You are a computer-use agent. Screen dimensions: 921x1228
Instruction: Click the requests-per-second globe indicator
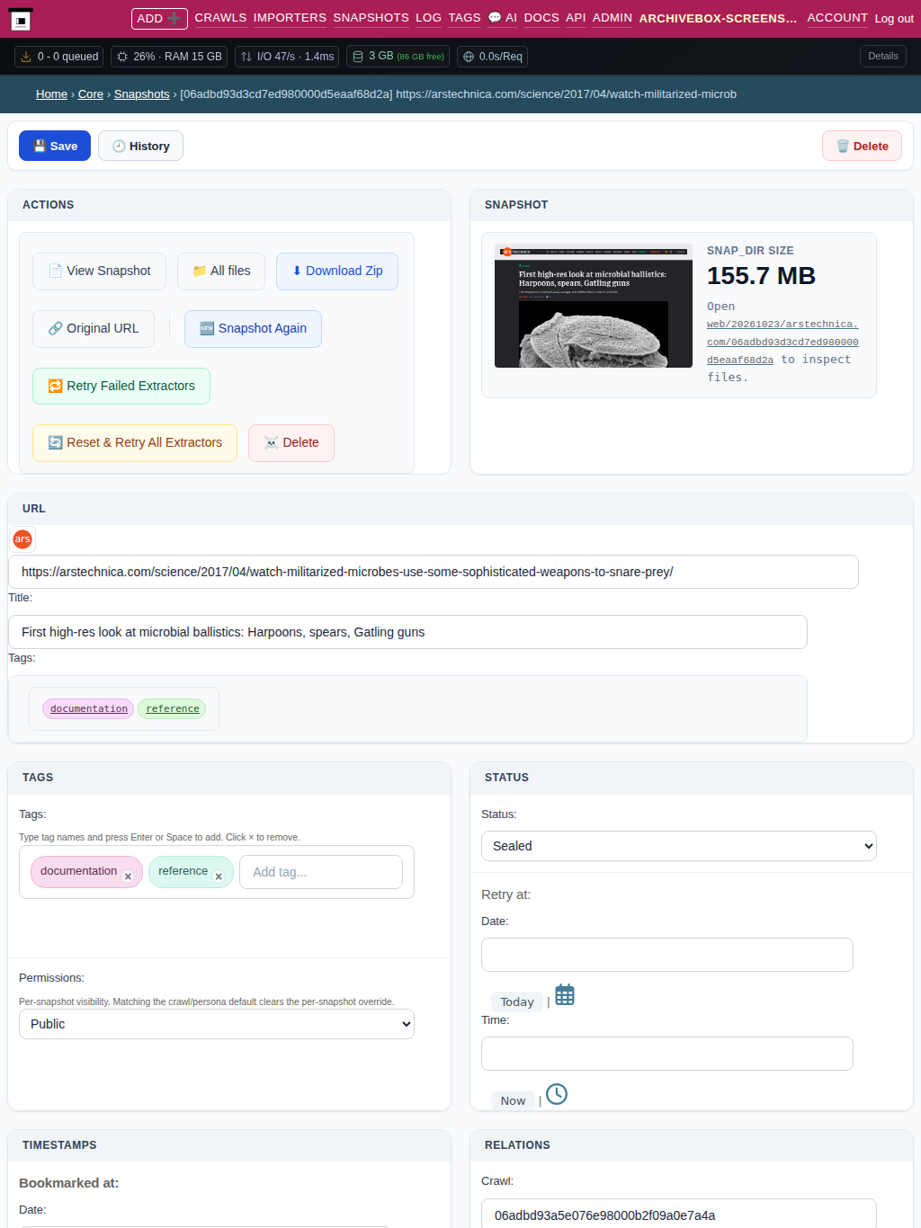click(492, 57)
